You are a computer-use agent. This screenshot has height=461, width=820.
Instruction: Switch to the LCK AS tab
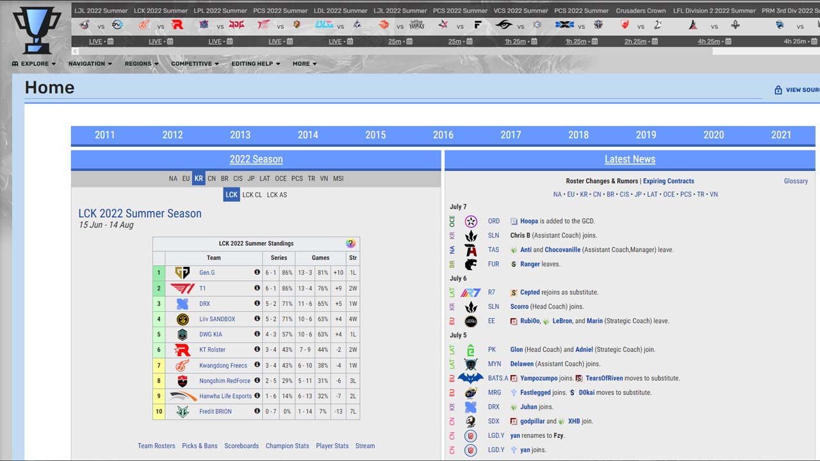click(x=277, y=195)
